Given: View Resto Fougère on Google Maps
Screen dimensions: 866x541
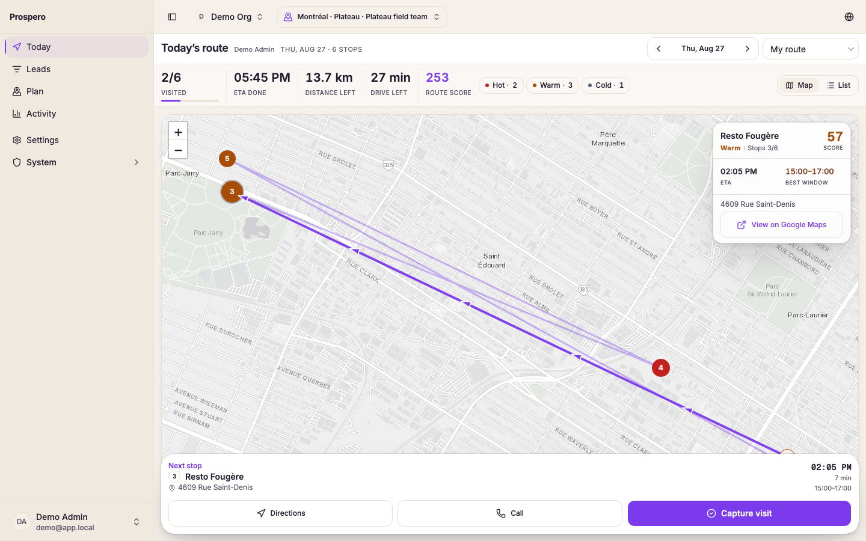Looking at the screenshot, I should coord(782,225).
